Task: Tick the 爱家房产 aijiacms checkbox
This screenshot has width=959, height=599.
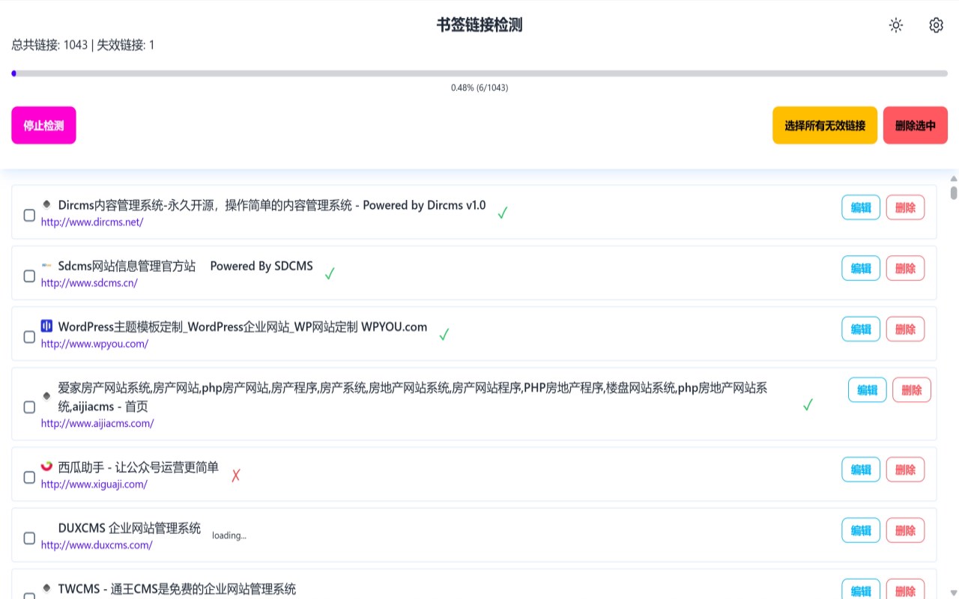Action: tap(29, 407)
